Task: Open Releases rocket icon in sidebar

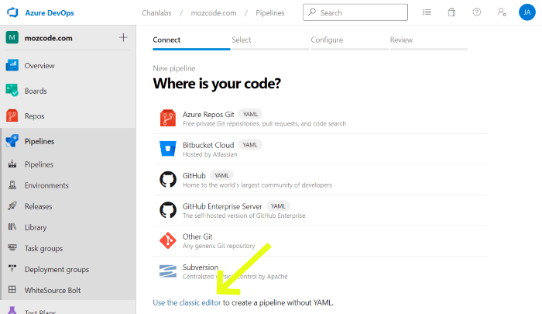Action: point(12,206)
